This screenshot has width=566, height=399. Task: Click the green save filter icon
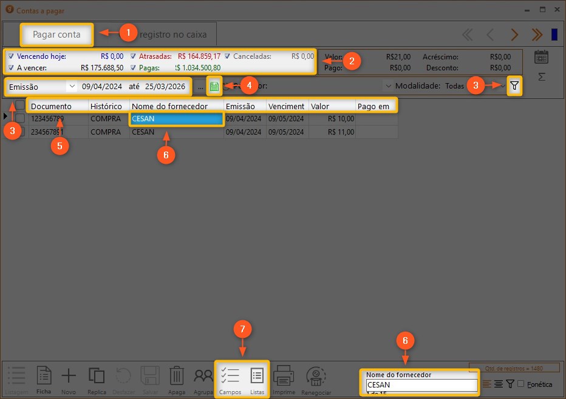[x=214, y=86]
